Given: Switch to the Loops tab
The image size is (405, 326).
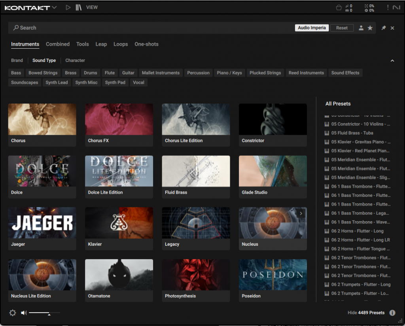Looking at the screenshot, I should click(x=121, y=44).
